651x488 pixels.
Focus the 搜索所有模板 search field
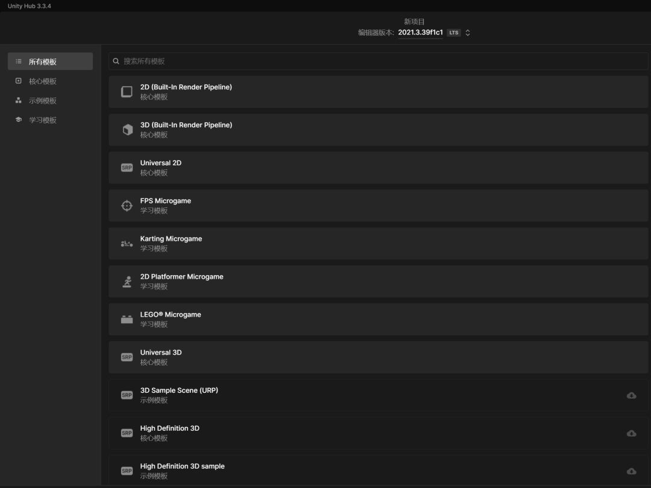(378, 61)
